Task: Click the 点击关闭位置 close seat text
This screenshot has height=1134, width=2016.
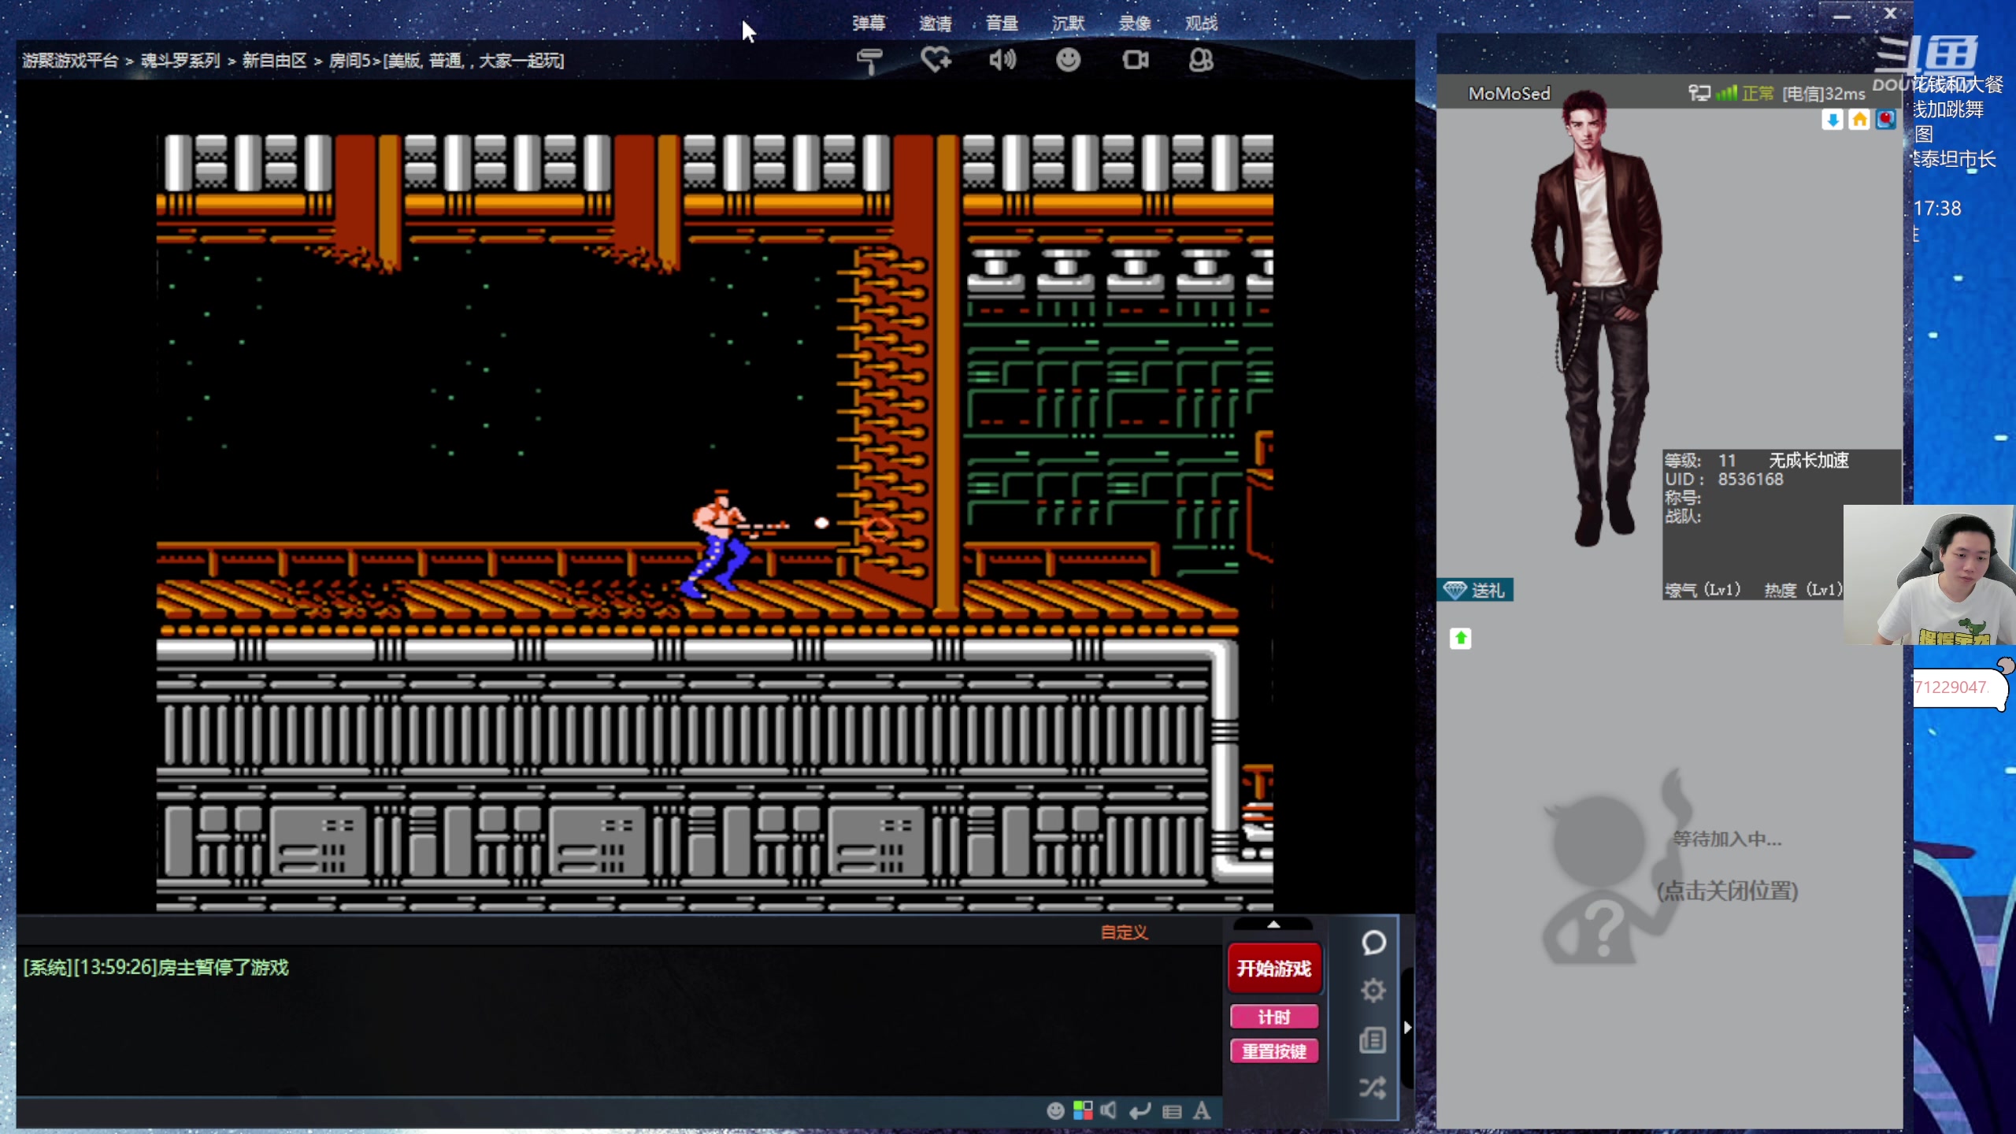Action: click(1727, 891)
